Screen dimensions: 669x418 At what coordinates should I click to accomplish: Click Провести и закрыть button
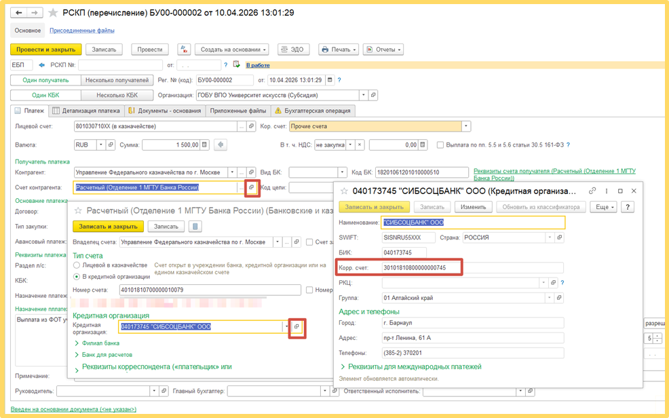(x=45, y=50)
